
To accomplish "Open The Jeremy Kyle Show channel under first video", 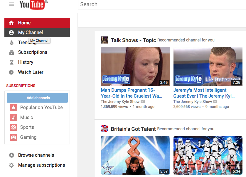I will pyautogui.click(x=120, y=102).
